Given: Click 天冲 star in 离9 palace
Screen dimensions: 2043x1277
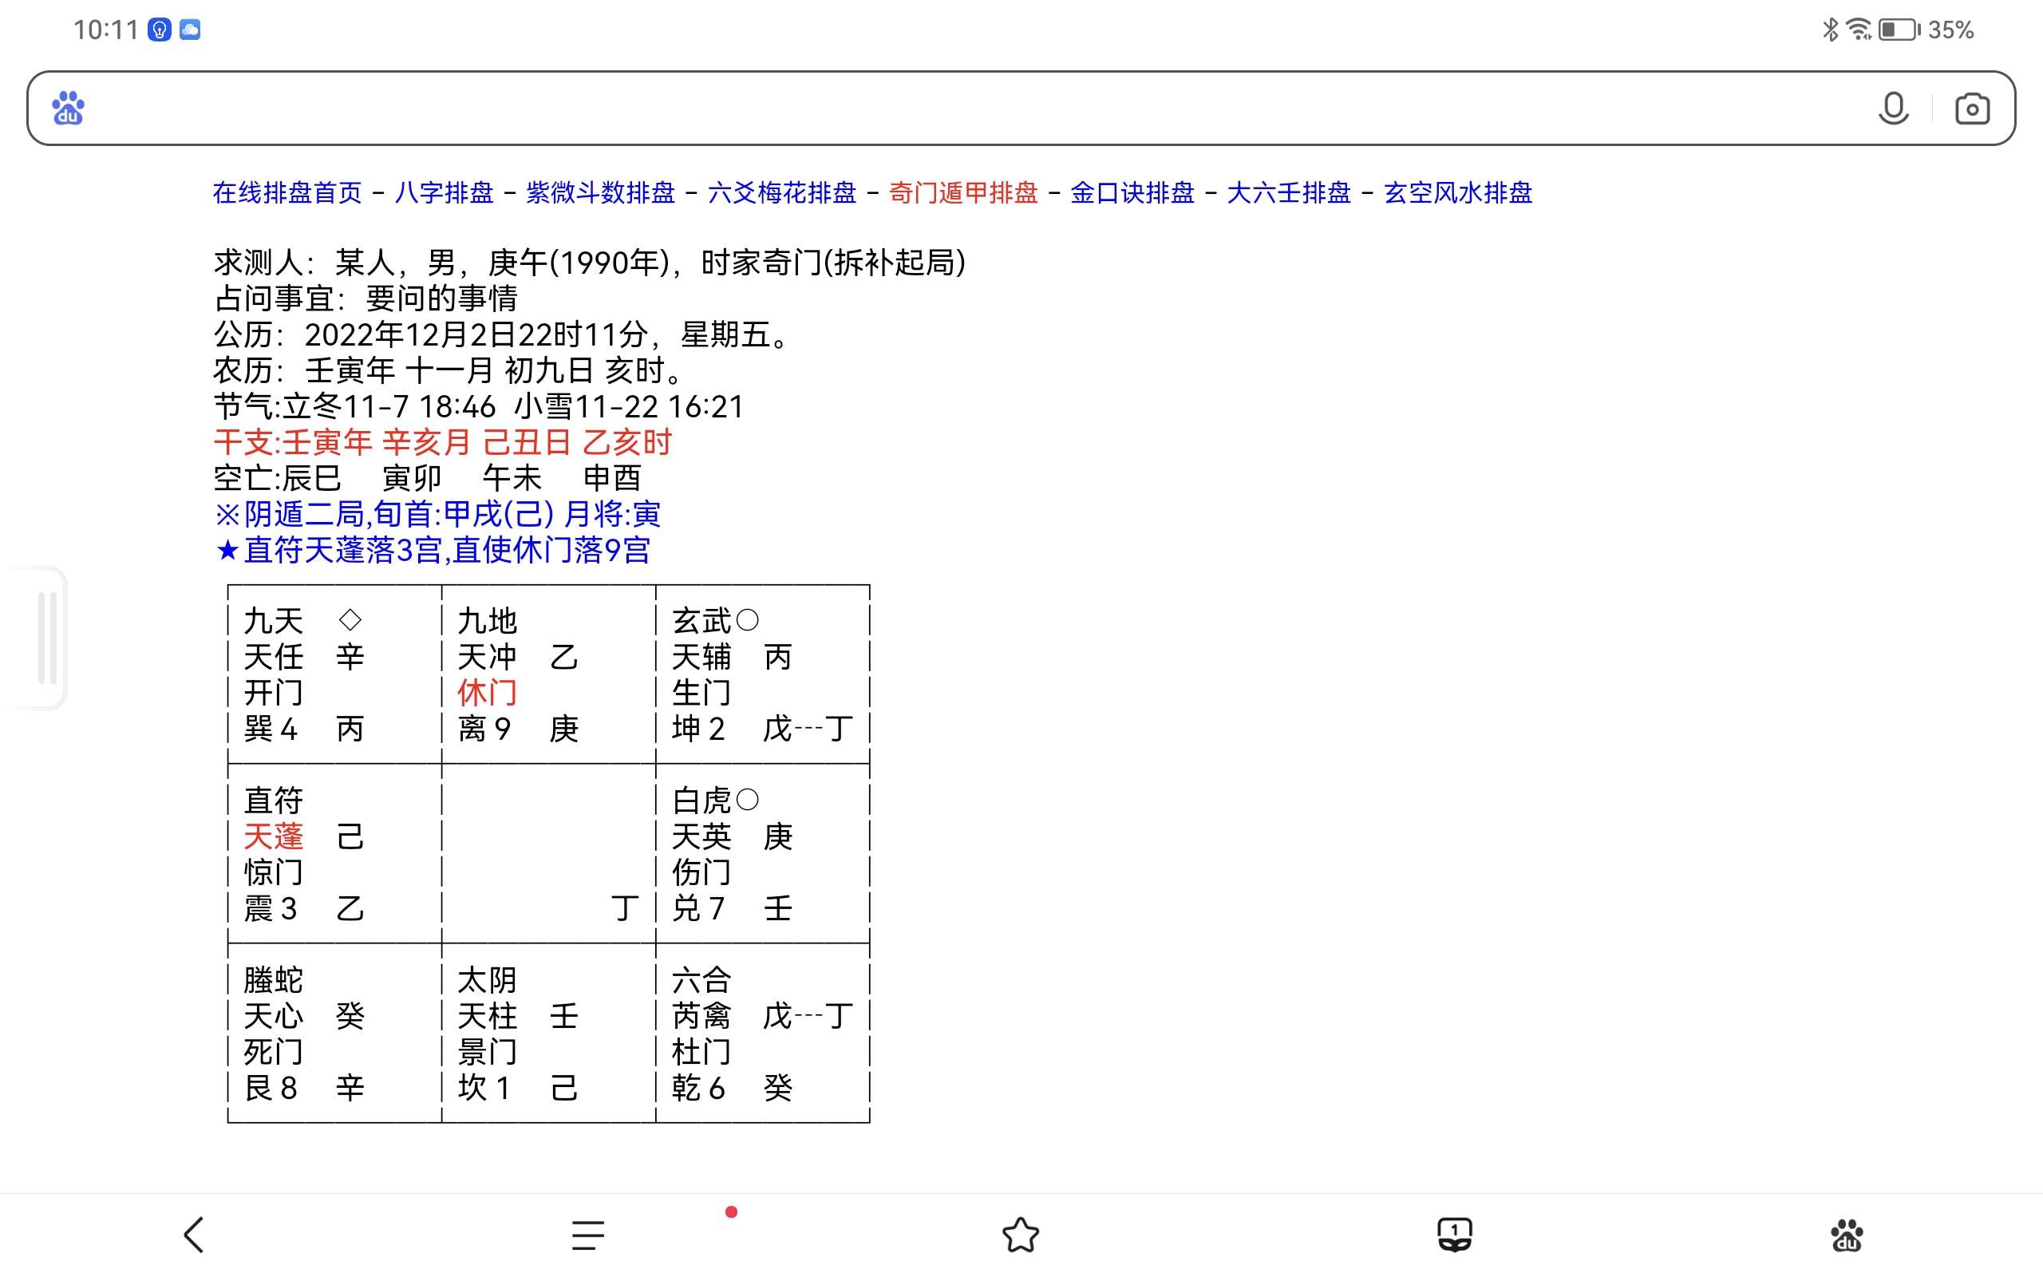Looking at the screenshot, I should (486, 657).
